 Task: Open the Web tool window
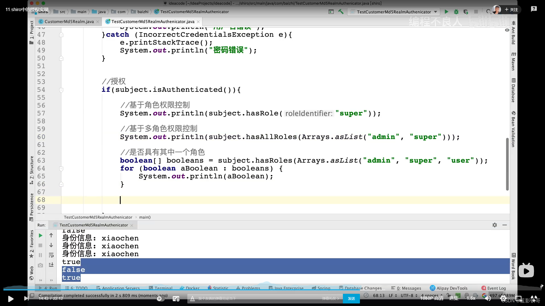pos(32,273)
